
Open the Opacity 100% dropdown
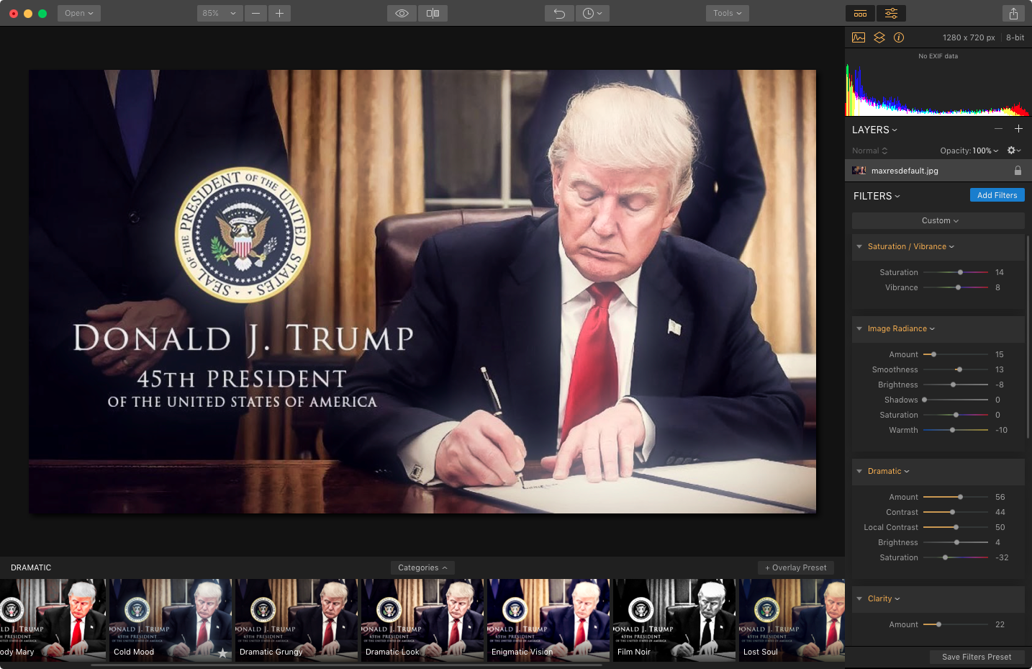(969, 151)
